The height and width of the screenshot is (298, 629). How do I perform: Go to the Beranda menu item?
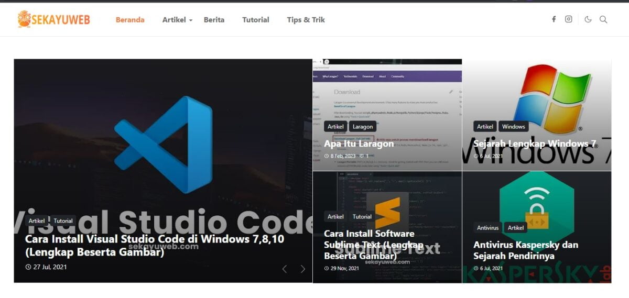point(130,20)
